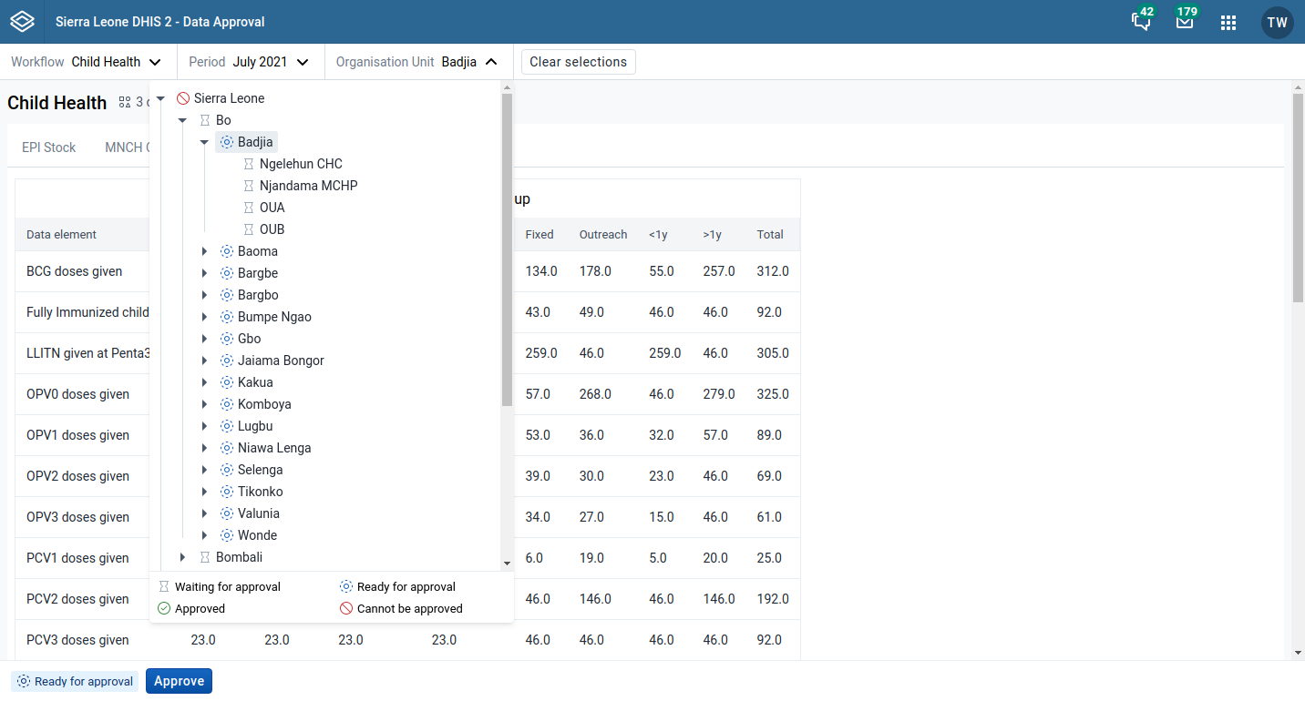This screenshot has width=1305, height=701.
Task: Click the DHIS 2 logo icon
Action: 22,22
